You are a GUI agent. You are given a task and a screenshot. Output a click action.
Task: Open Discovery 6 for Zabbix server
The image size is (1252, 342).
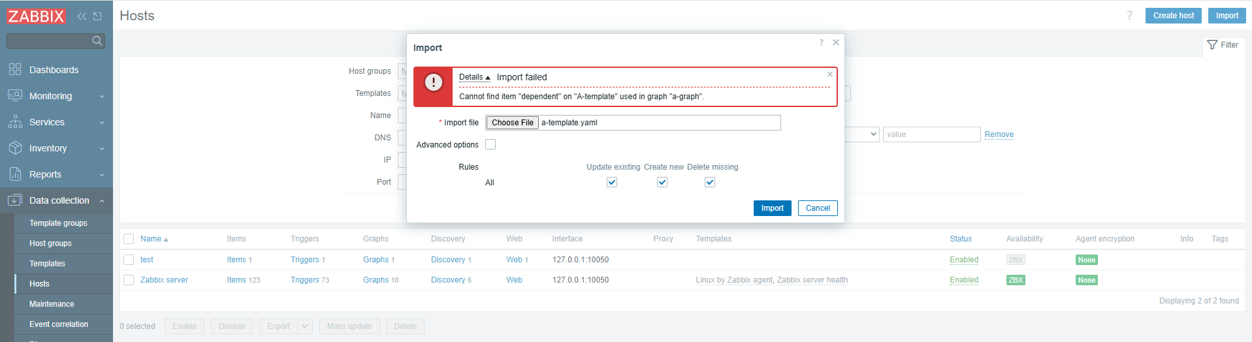click(x=448, y=280)
